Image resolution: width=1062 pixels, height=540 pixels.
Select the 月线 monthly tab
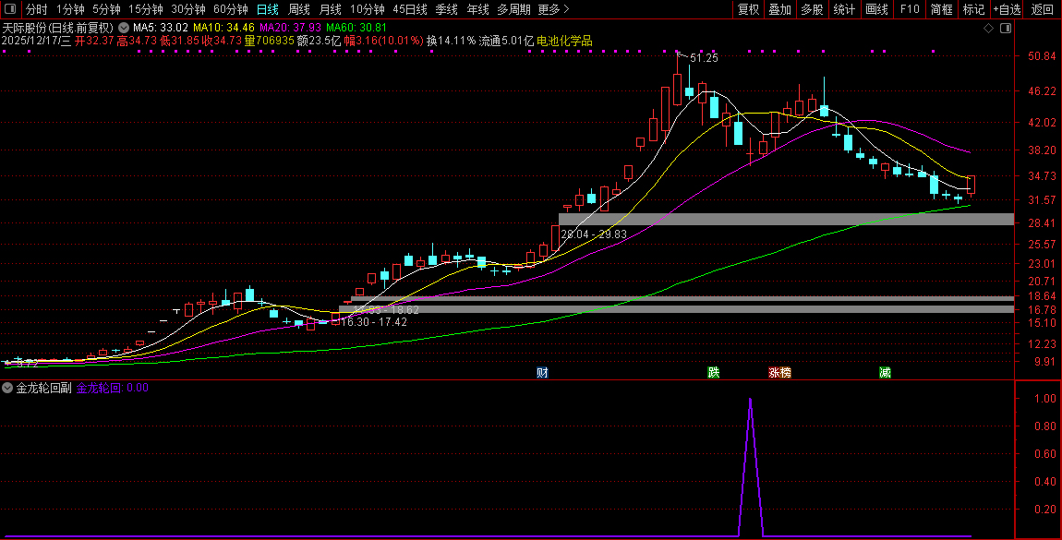[x=330, y=9]
